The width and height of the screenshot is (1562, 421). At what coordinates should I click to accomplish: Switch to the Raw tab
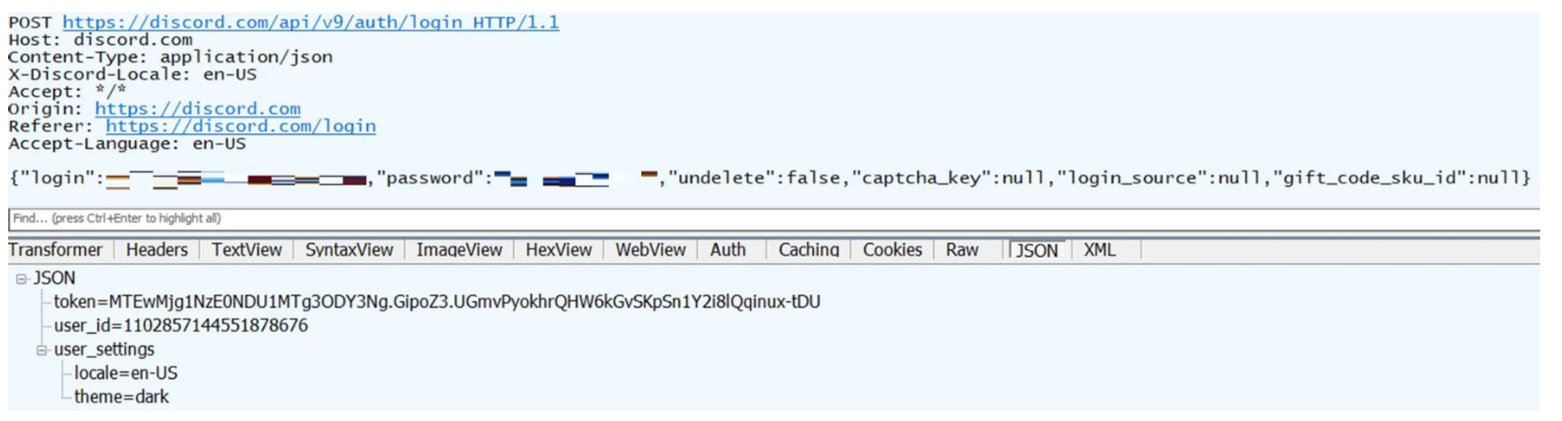[962, 250]
